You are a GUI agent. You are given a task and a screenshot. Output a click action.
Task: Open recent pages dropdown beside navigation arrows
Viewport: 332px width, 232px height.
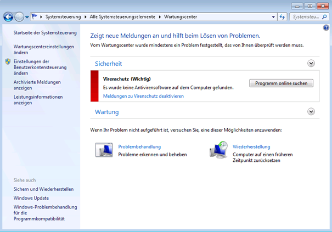pos(27,17)
